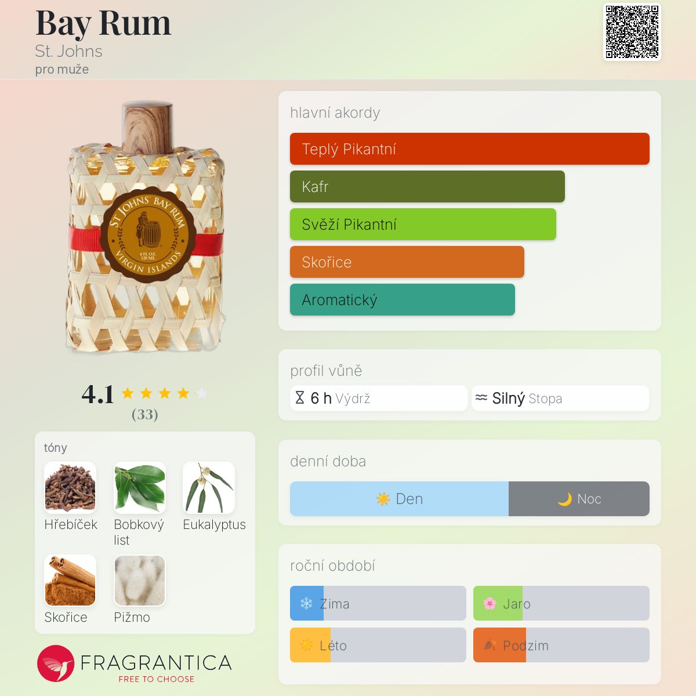
Task: Click the Fragrantica hummingbird logo
Action: tap(56, 664)
